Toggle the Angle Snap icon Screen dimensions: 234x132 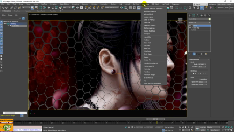(x=90, y=8)
